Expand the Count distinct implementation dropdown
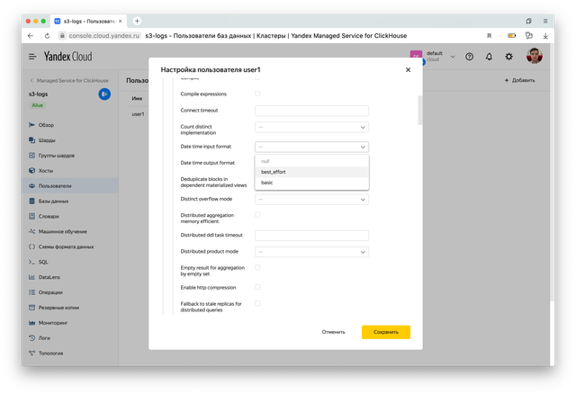This screenshot has width=576, height=394. pyautogui.click(x=311, y=128)
